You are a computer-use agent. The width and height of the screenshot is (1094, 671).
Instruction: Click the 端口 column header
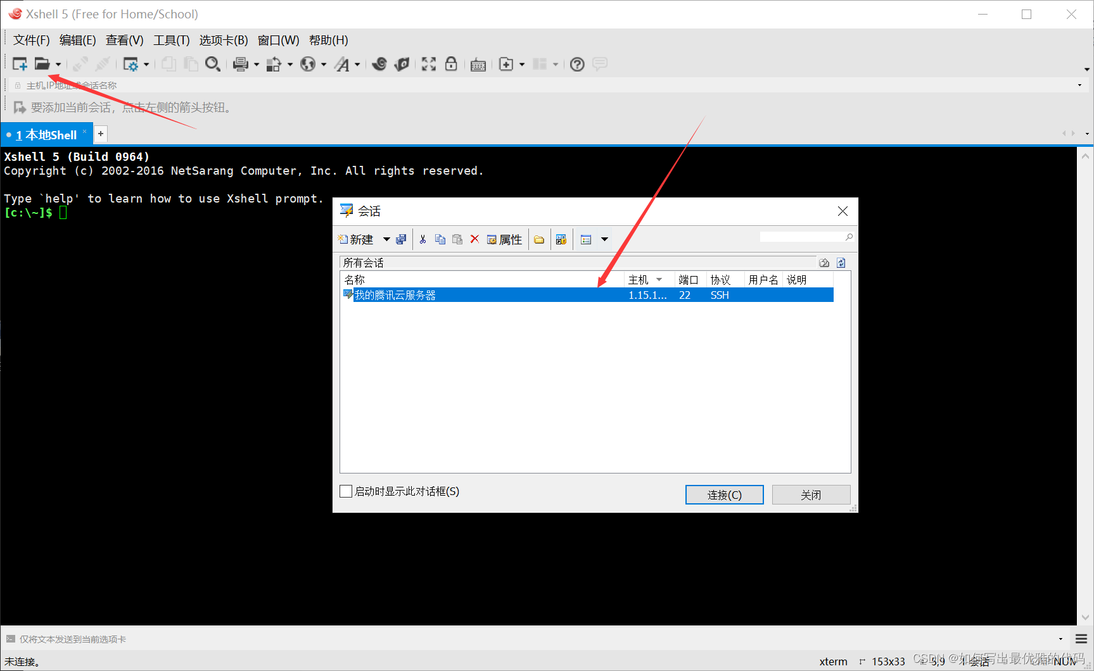[x=689, y=280]
